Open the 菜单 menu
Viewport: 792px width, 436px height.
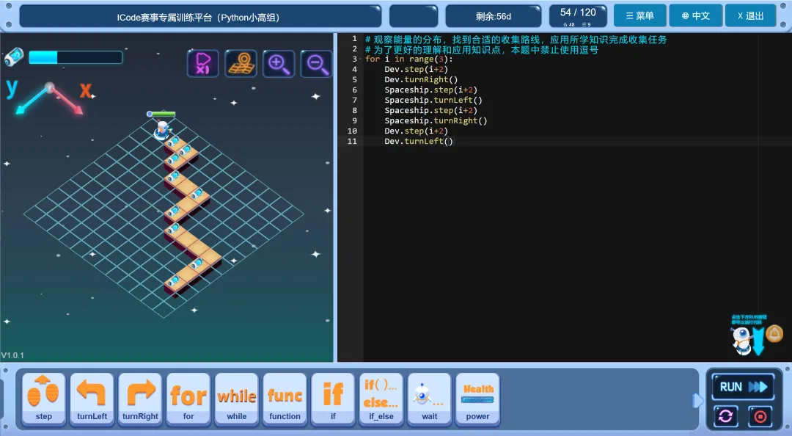(639, 15)
